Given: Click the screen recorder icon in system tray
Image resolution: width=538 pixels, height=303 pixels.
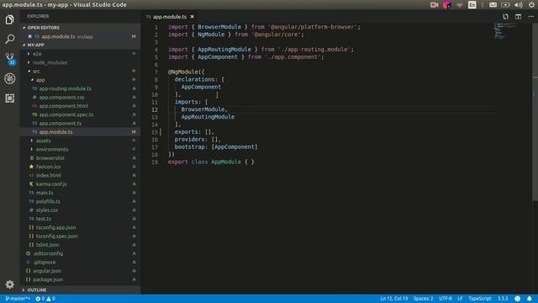Looking at the screenshot, I should (x=434, y=5).
